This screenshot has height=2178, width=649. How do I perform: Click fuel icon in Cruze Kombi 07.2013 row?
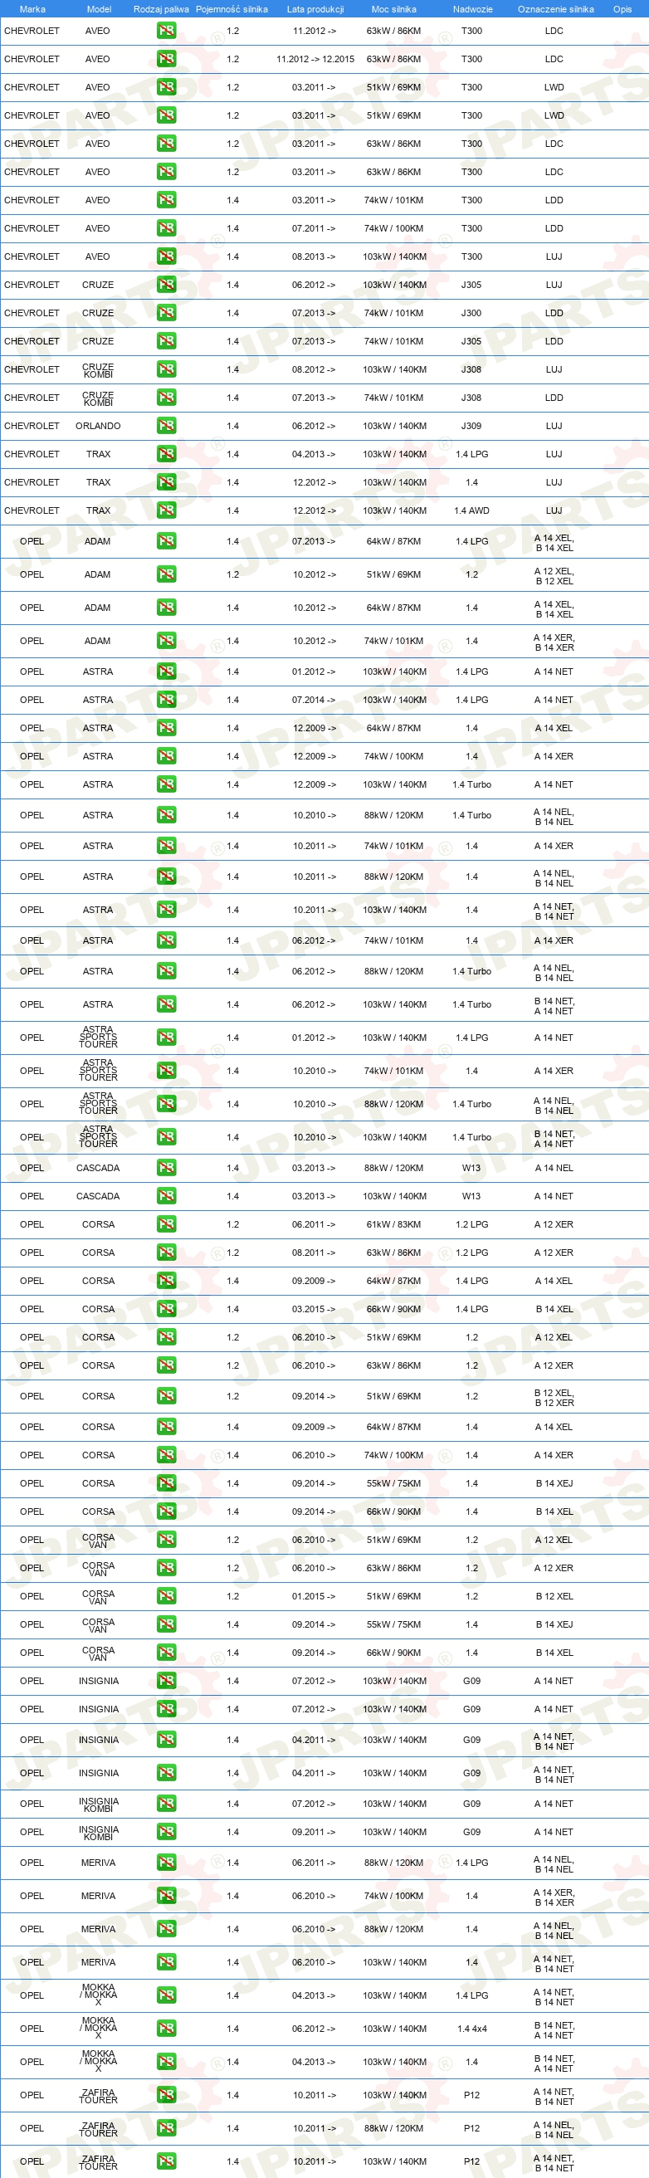[x=167, y=398]
